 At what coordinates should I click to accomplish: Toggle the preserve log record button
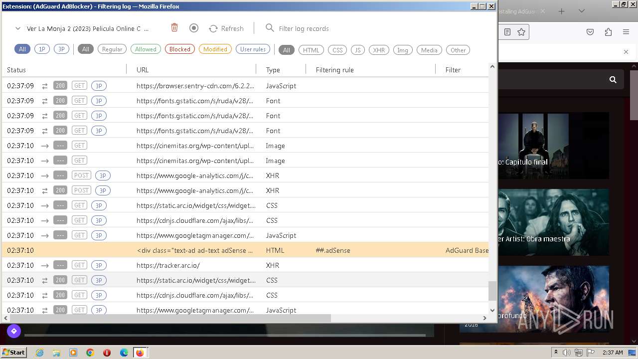tap(194, 28)
